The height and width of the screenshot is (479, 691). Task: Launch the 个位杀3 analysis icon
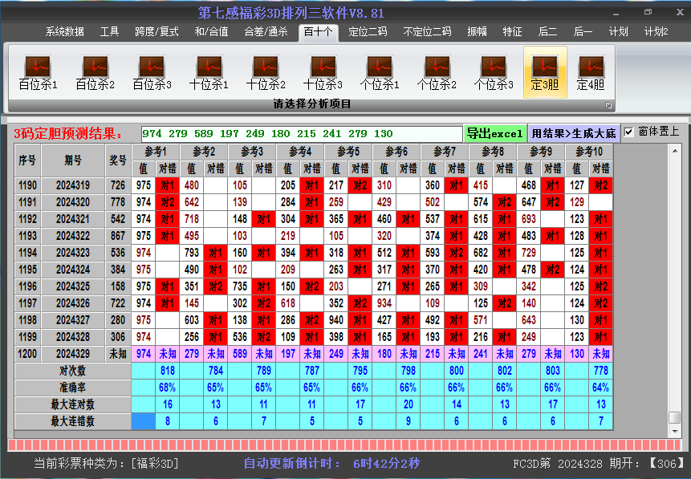coord(494,73)
